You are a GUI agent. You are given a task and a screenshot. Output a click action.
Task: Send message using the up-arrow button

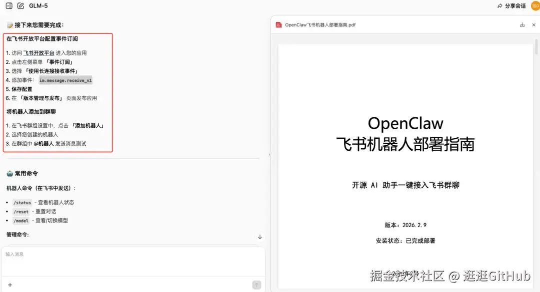coord(256,285)
